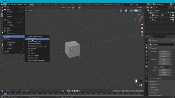Expand the Camera row in Outliner

pos(150,15)
